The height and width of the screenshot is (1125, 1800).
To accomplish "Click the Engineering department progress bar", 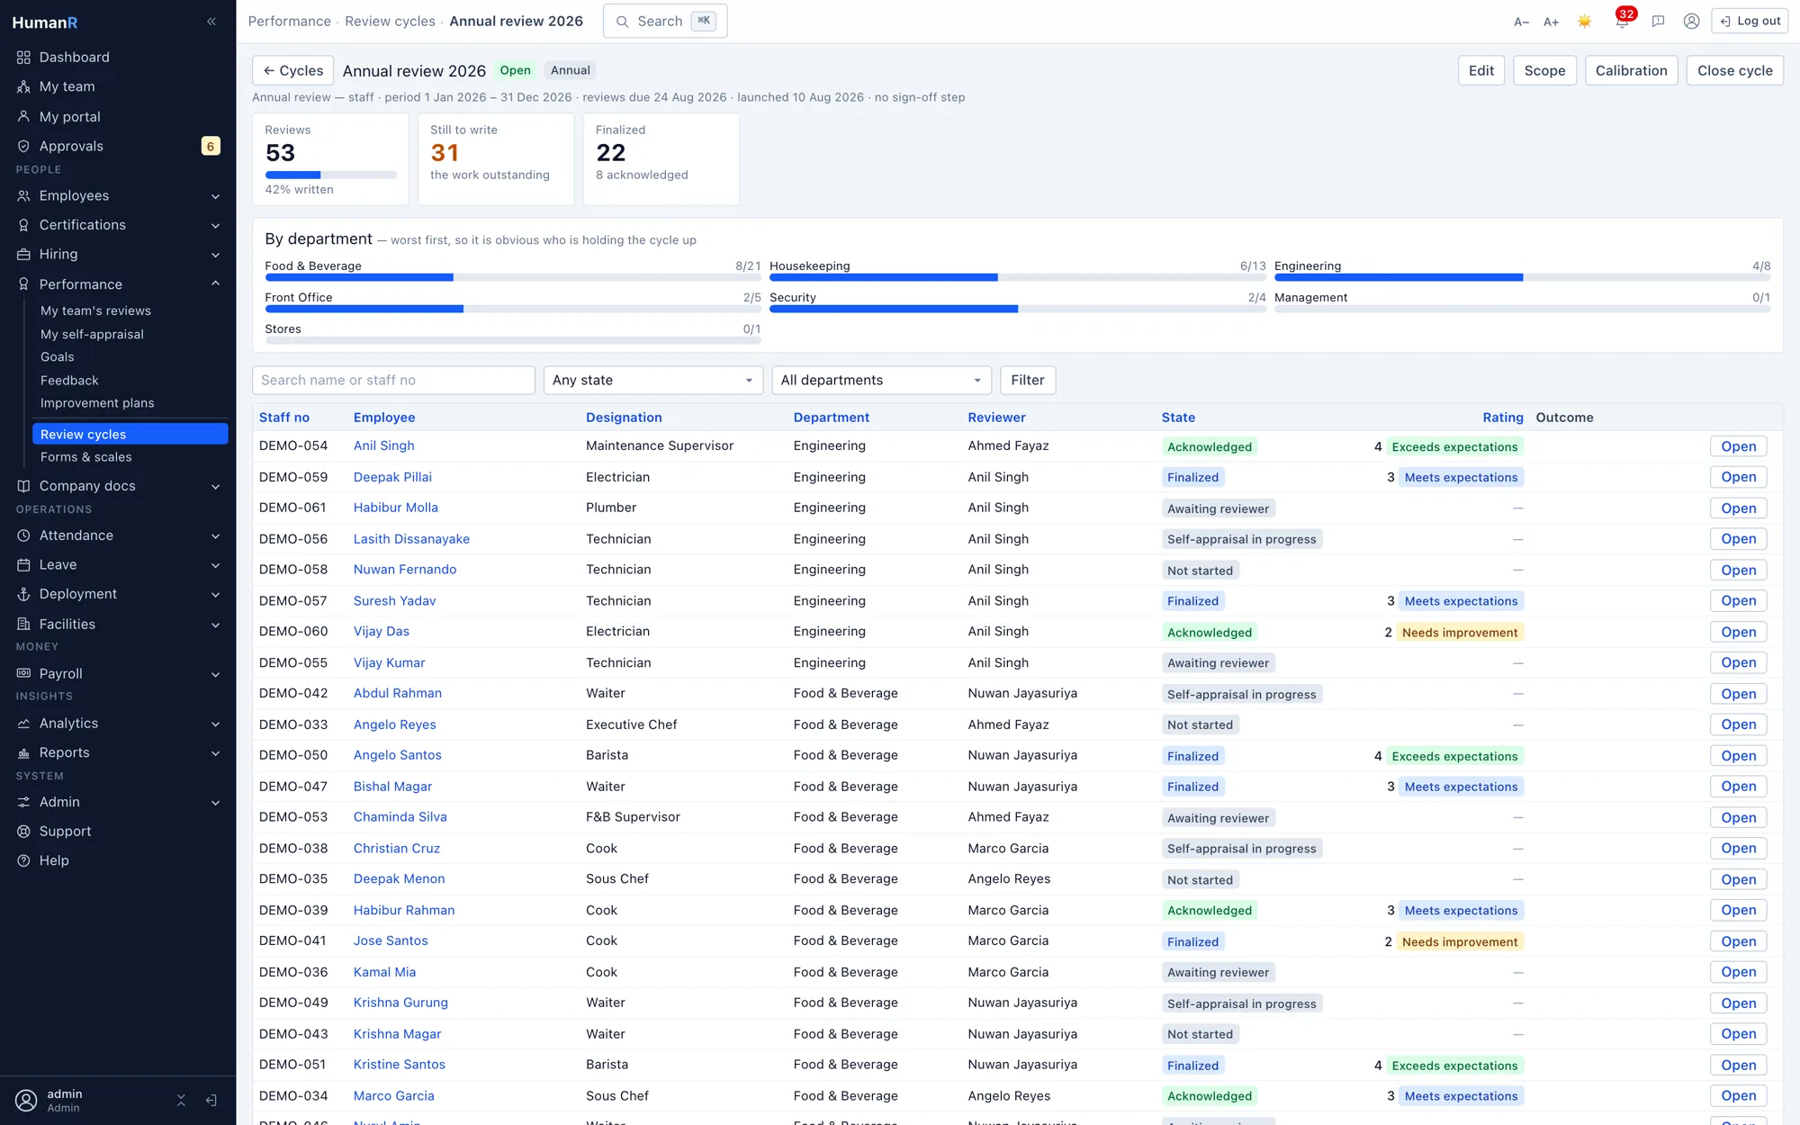I will [x=1522, y=278].
